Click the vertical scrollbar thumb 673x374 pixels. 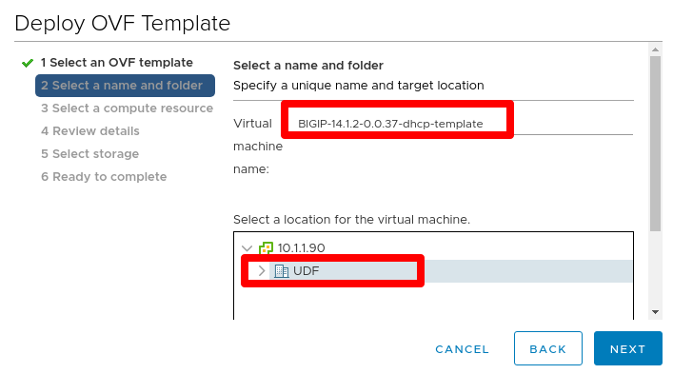pos(655,144)
